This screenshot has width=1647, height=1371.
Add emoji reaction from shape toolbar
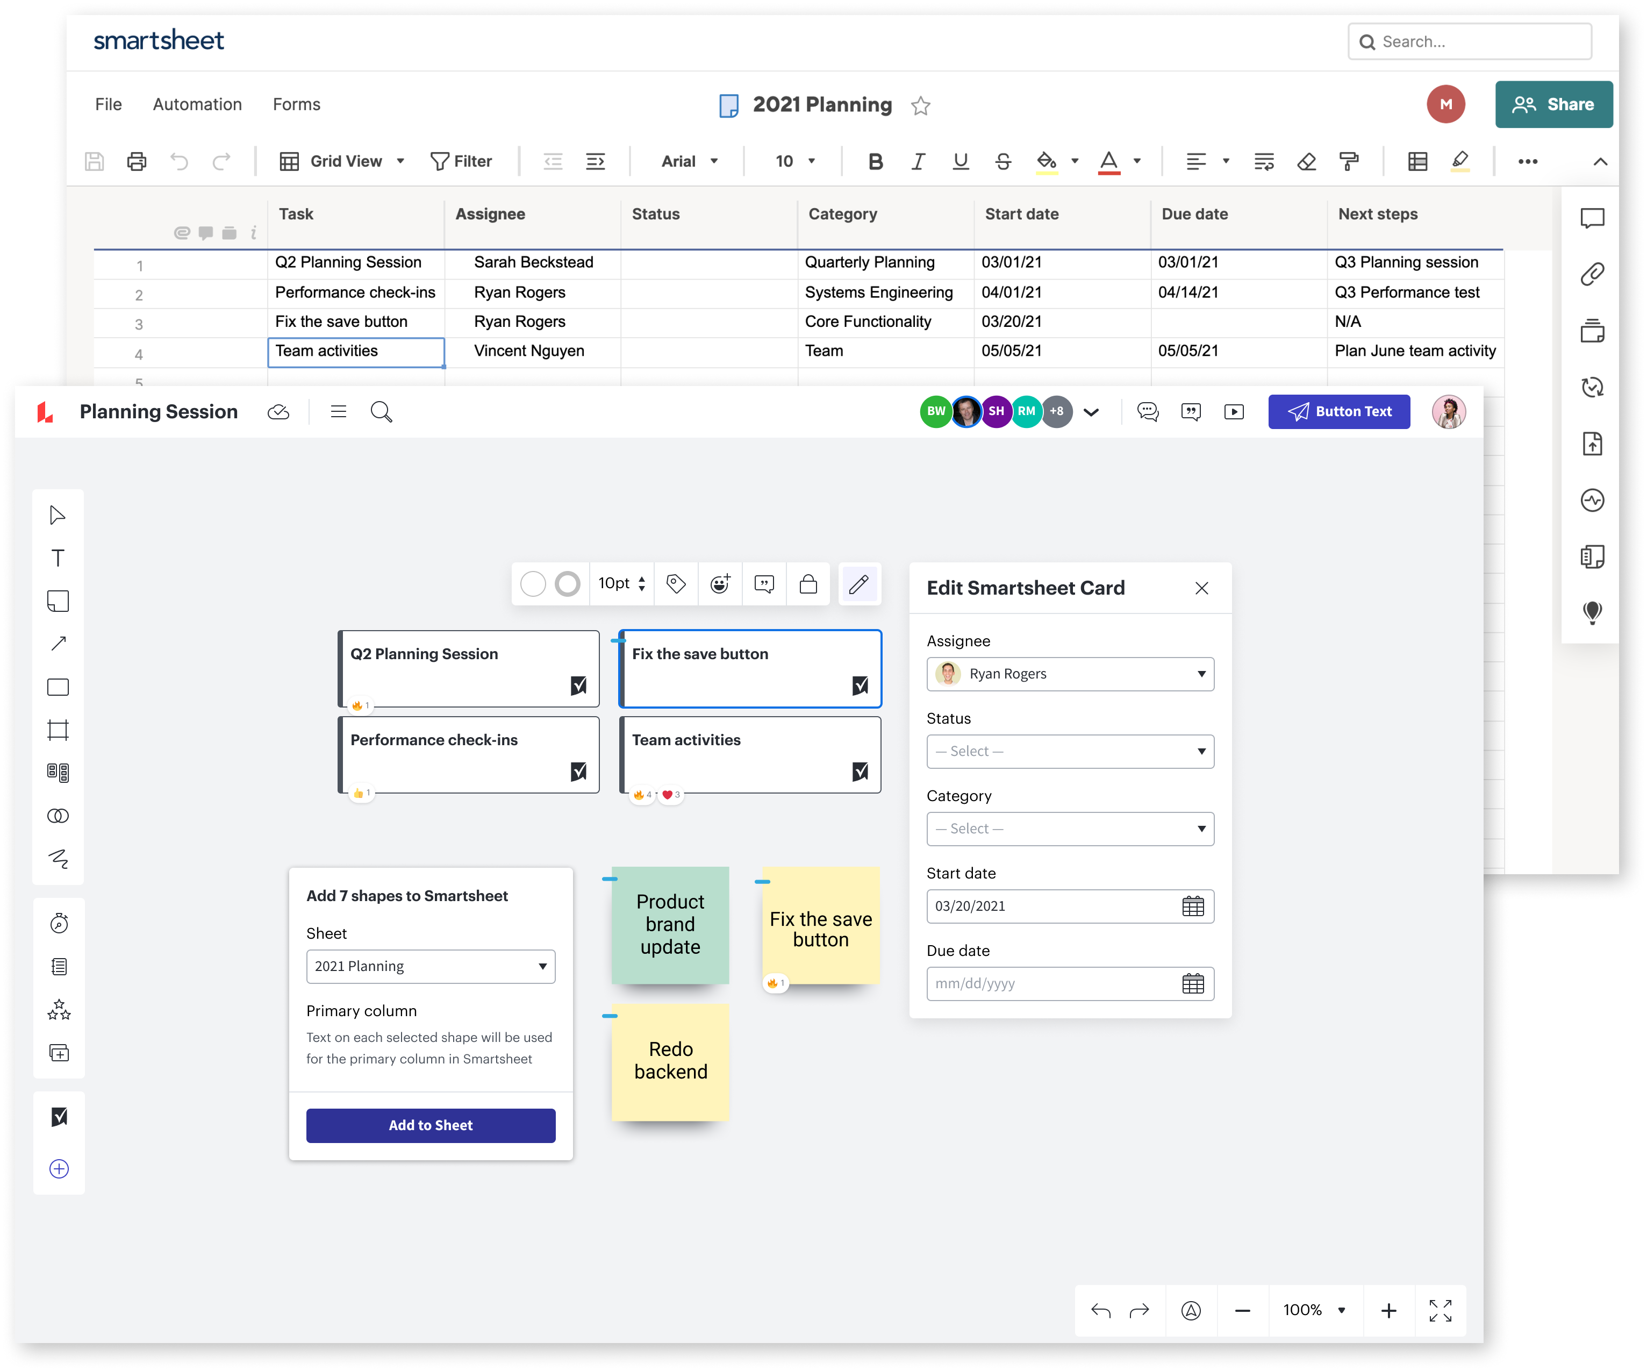[720, 583]
